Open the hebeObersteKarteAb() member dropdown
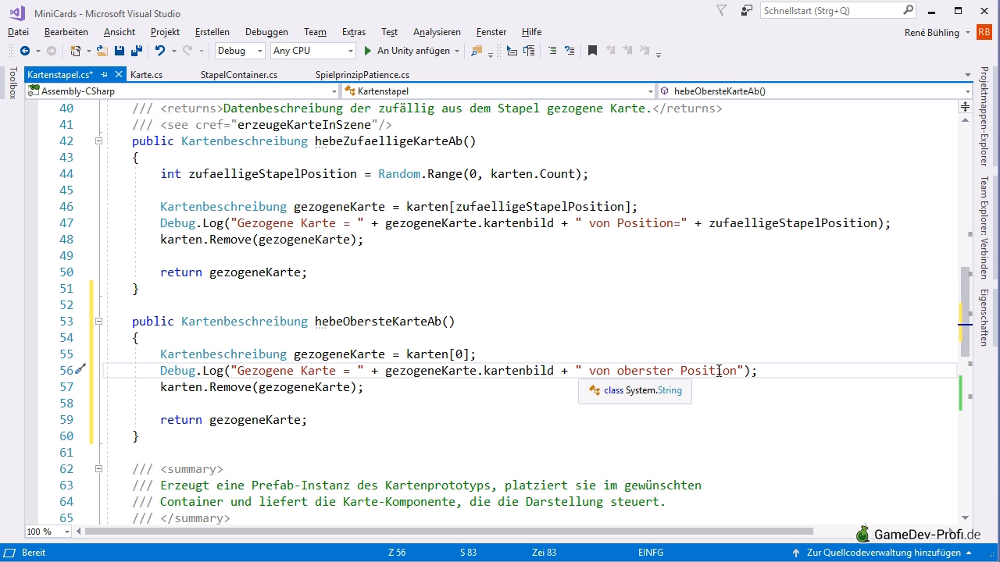This screenshot has width=1000, height=562. tap(815, 91)
